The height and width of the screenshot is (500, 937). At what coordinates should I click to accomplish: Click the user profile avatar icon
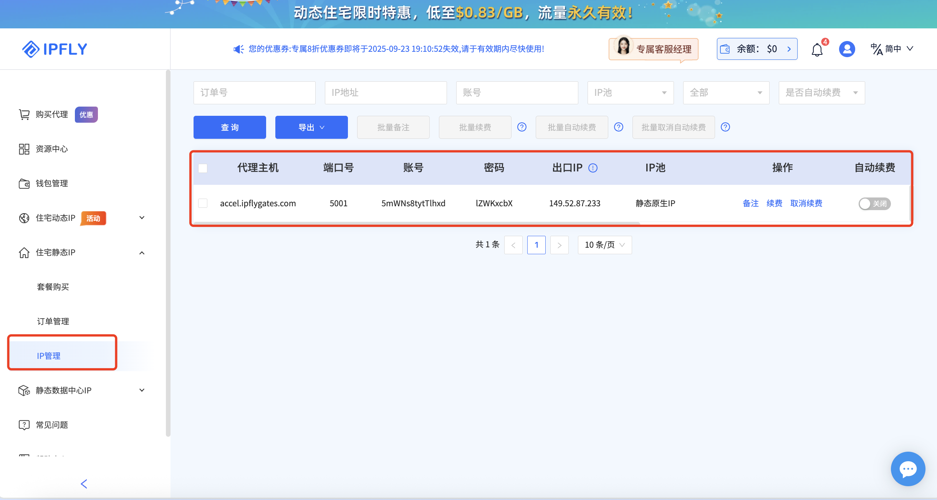847,49
